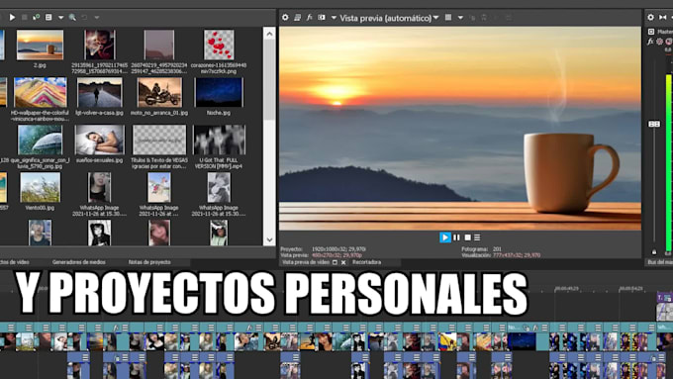Expand the overlays dropdown arrow
Viewport: 673px width, 379px height.
[x=460, y=18]
